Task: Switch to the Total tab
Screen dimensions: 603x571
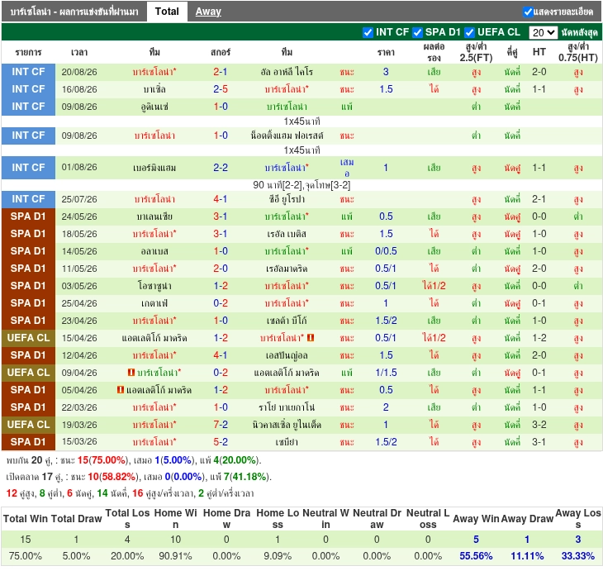Action: click(x=167, y=12)
